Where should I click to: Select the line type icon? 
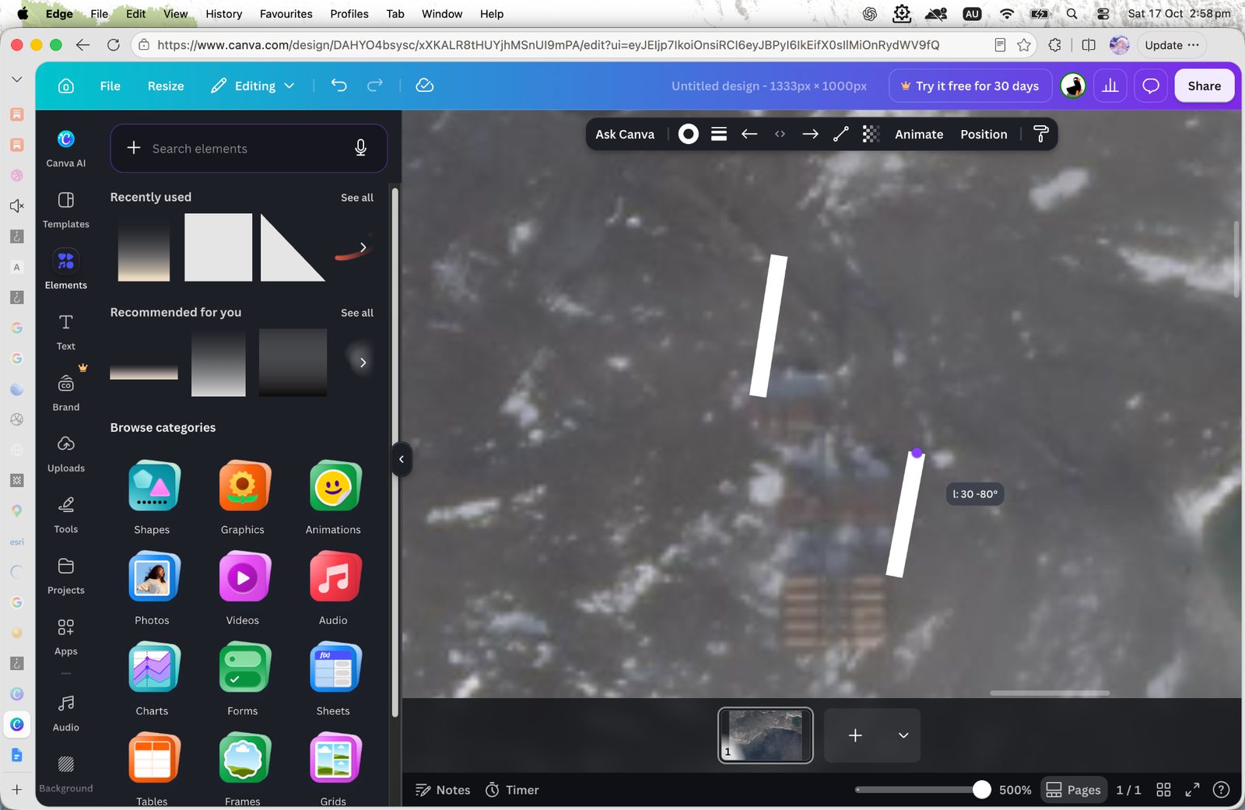pos(840,134)
